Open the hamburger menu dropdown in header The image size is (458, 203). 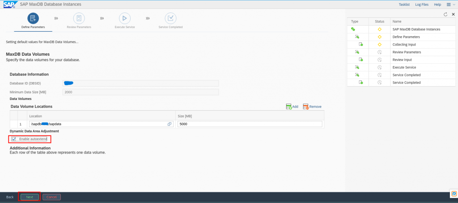(450, 4)
